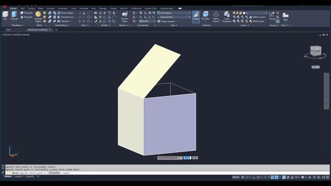This screenshot has height=186, width=331.
Task: Select the Circle draw tool
Action: tap(88, 17)
